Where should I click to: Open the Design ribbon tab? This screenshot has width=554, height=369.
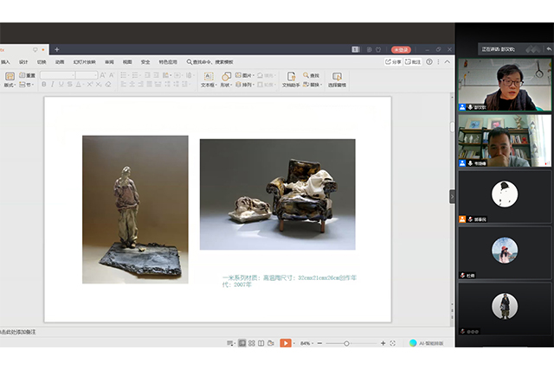(23, 62)
